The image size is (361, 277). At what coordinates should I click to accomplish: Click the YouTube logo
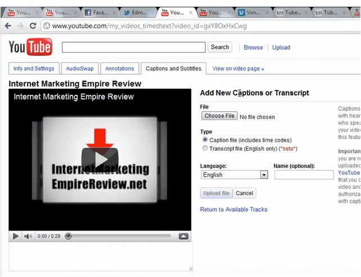pyautogui.click(x=30, y=47)
